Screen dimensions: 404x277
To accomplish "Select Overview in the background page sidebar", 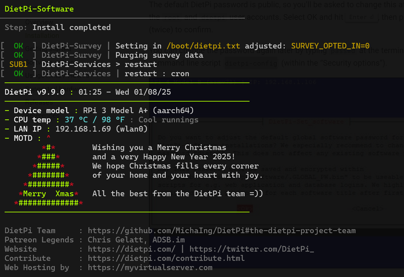I will (39, 22).
